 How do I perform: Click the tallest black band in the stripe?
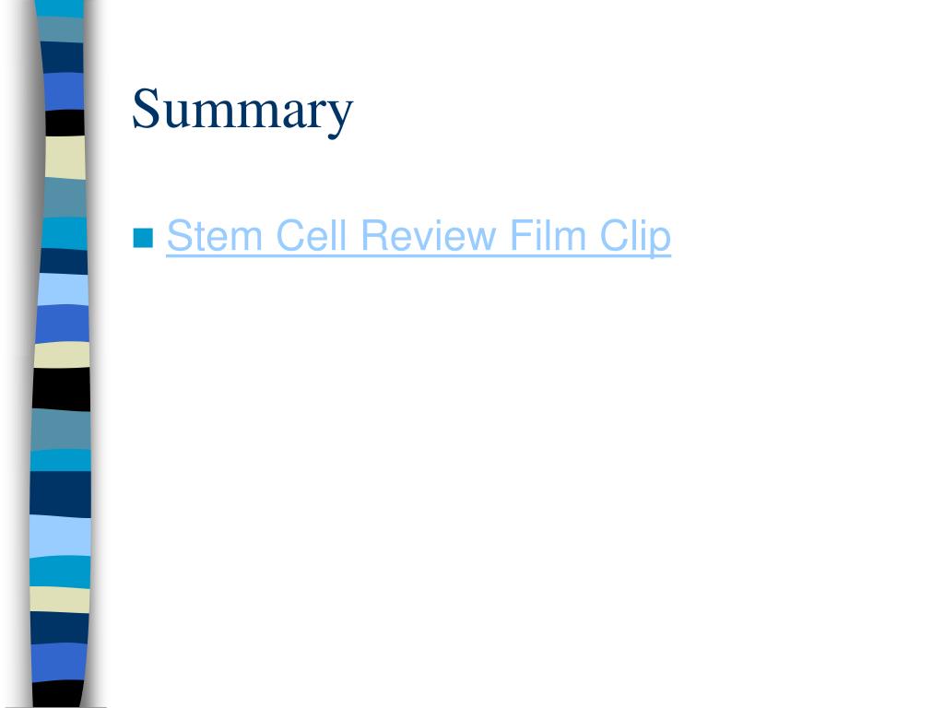click(62, 390)
